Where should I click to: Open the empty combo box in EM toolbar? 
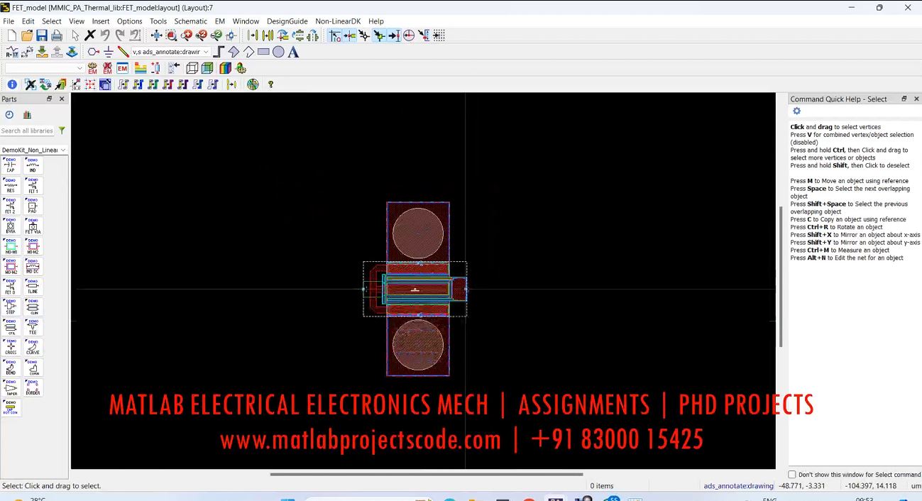pyautogui.click(x=44, y=68)
